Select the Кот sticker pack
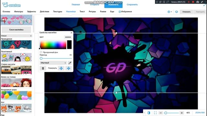This screenshot has height=116, width=207. (x=16, y=108)
